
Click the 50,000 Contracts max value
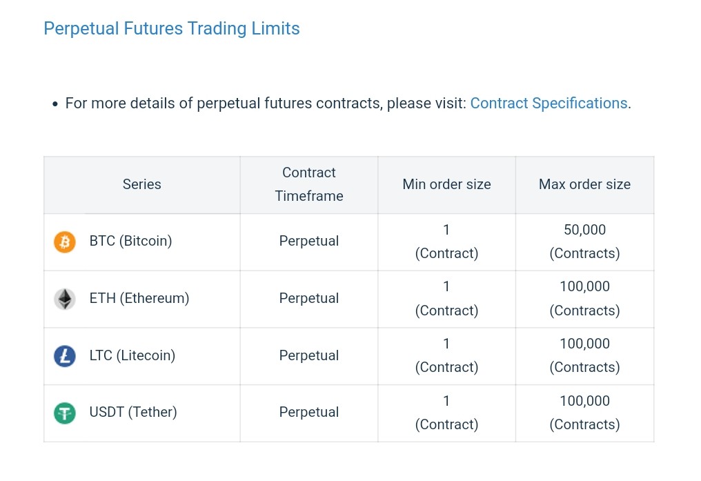[x=584, y=242]
